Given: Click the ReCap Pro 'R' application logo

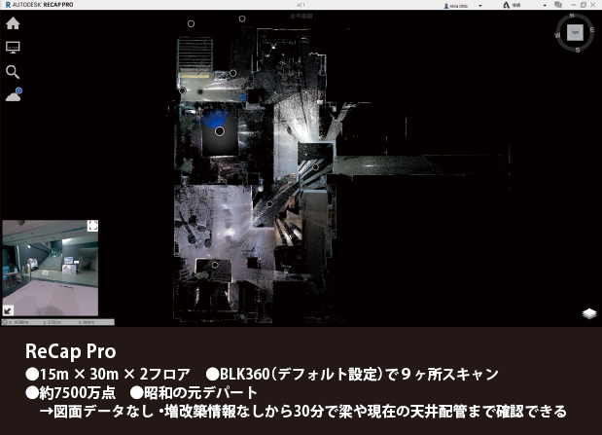Looking at the screenshot, I should click(x=8, y=5).
